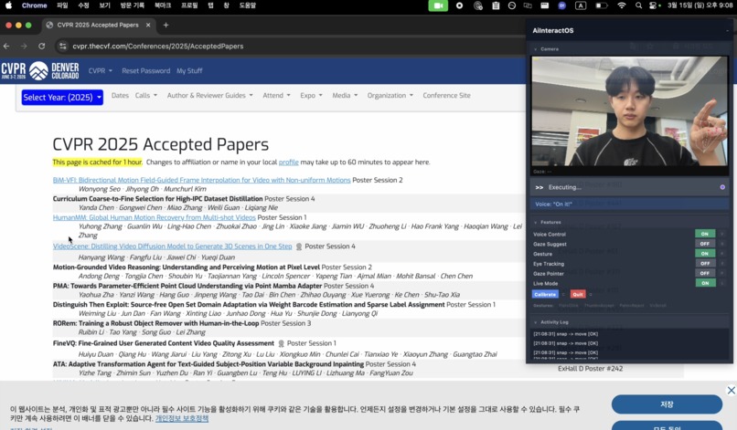Click the Chrome forward arrow

click(x=24, y=46)
